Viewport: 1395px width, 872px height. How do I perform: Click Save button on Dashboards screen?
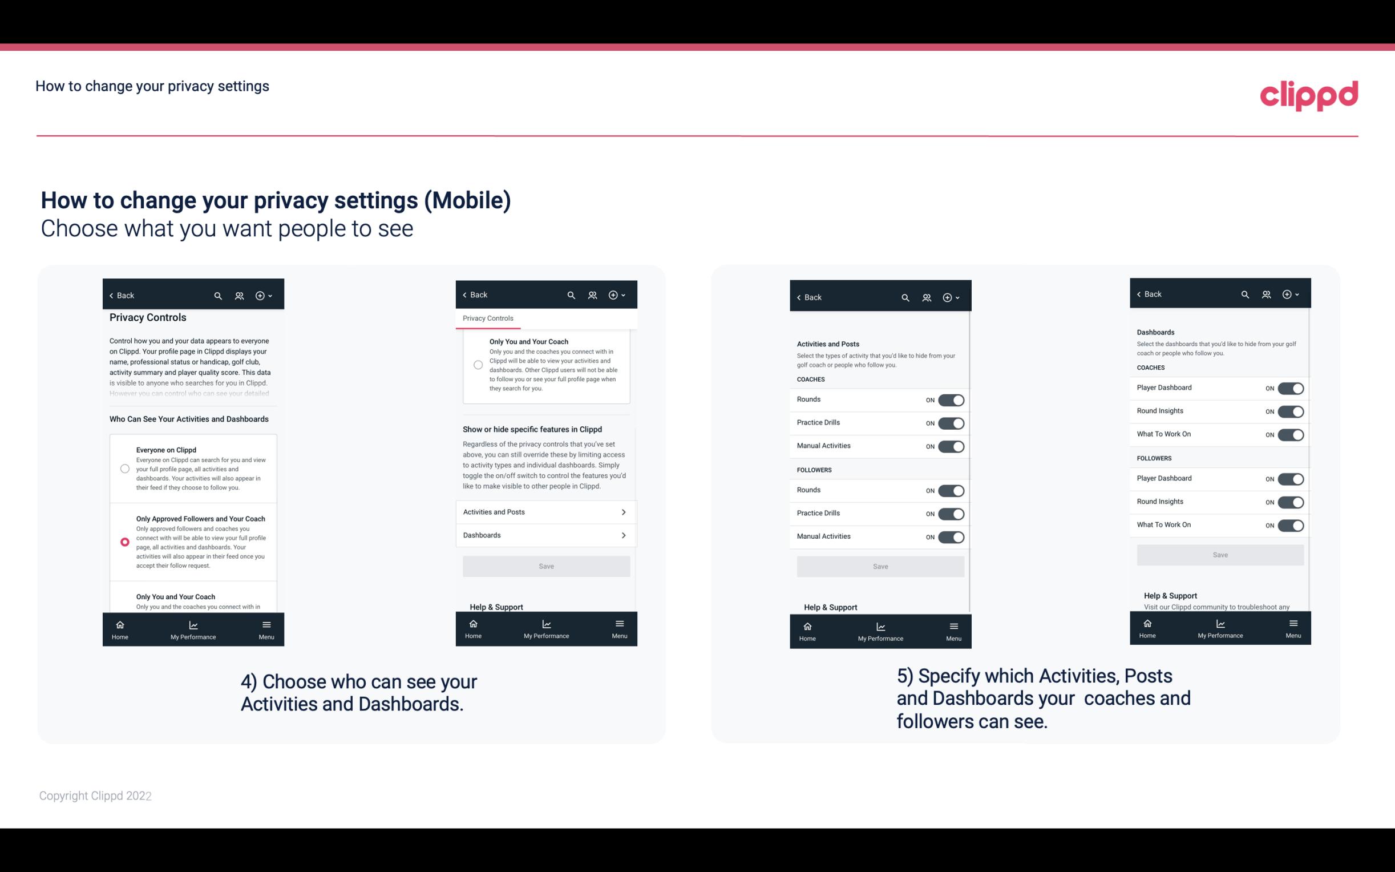1219,554
